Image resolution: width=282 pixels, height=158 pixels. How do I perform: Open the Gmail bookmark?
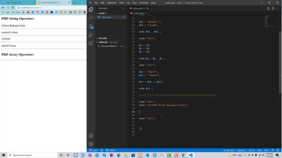(x=16, y=12)
